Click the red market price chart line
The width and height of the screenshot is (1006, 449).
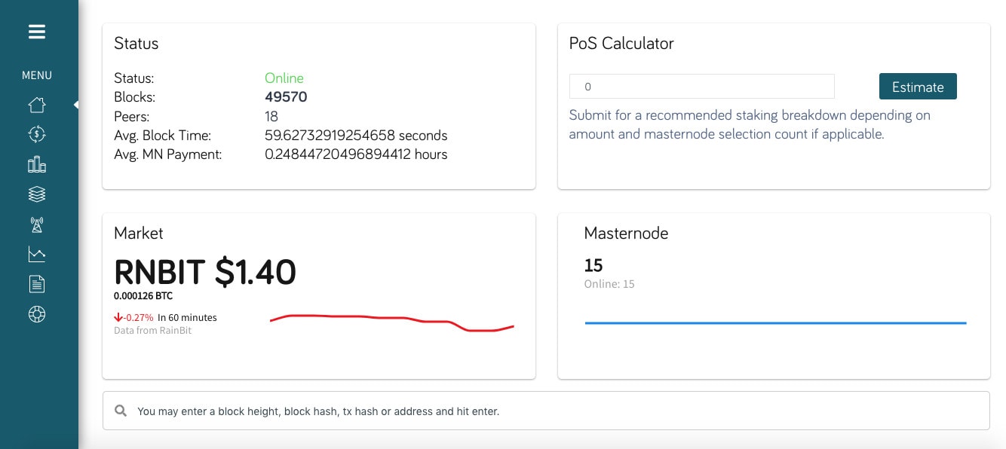[x=392, y=322]
